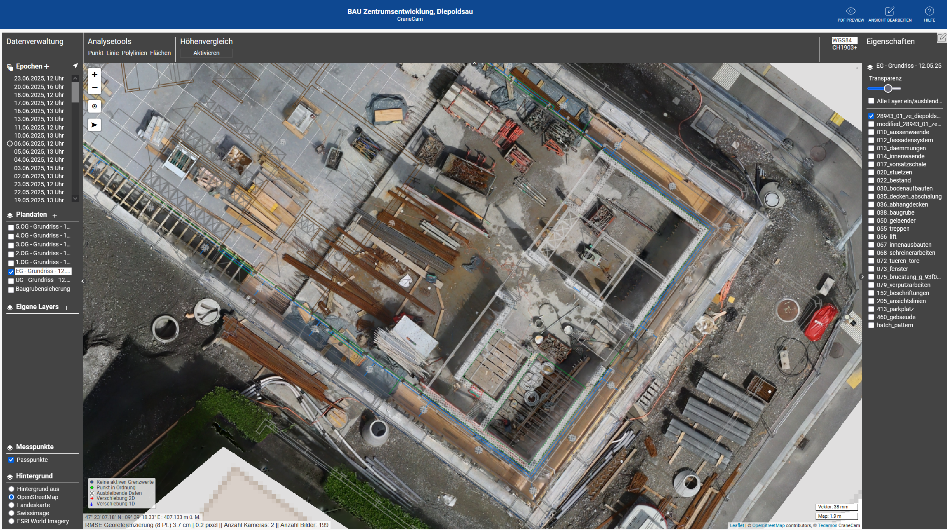947x530 pixels.
Task: Click the Aktivieren Höhenvergleich button
Action: coord(206,53)
